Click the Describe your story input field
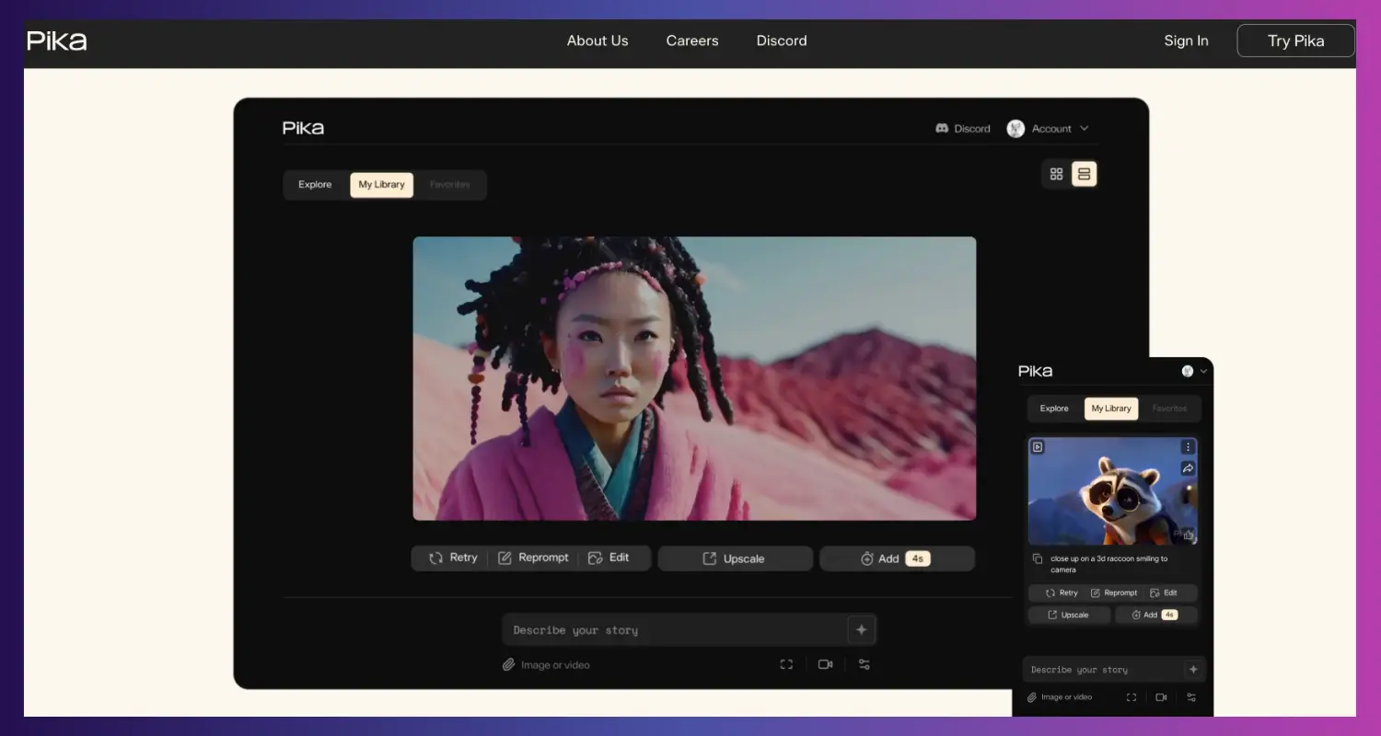 [x=675, y=630]
